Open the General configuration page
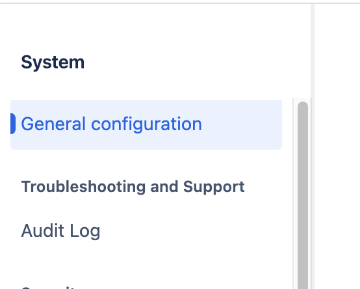Screen dimensions: 360x289 [146, 125]
